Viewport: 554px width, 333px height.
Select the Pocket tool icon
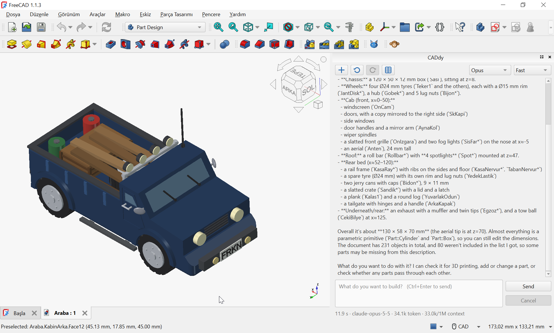(111, 44)
